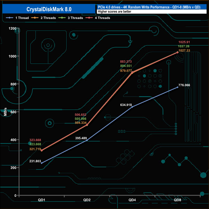The height and width of the screenshot is (209, 209).
Task: Click the QD4 axis label
Action: point(132,200)
